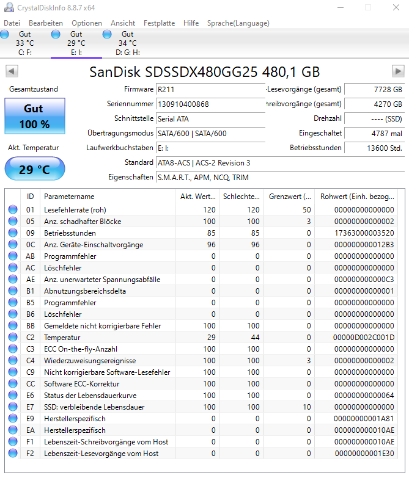Screen dimensions: 409x478
Task: Click the operating hours 13600 Std.
Action: 375,148
